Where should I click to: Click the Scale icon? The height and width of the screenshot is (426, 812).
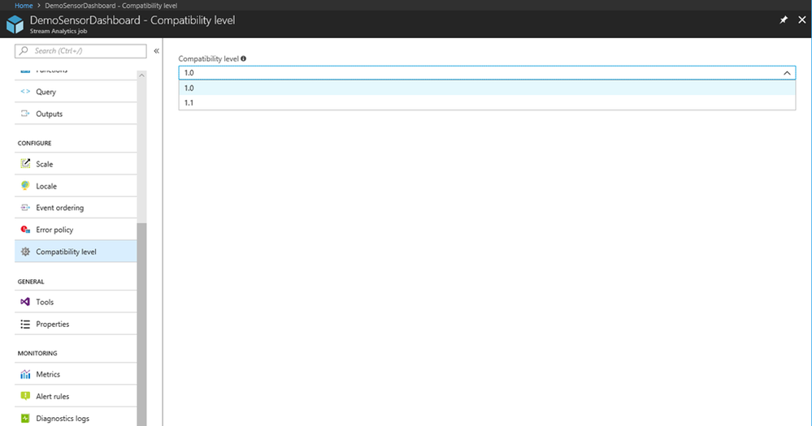tap(25, 163)
